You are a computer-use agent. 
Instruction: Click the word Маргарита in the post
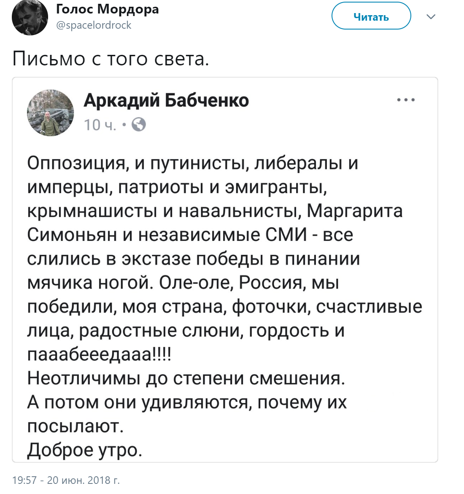tap(354, 211)
